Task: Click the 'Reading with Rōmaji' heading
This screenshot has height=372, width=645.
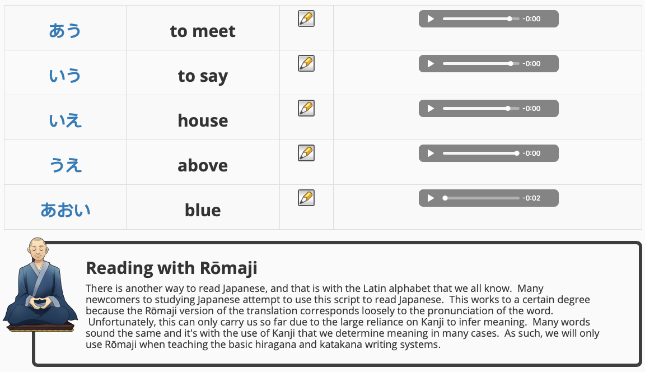Action: pyautogui.click(x=171, y=268)
